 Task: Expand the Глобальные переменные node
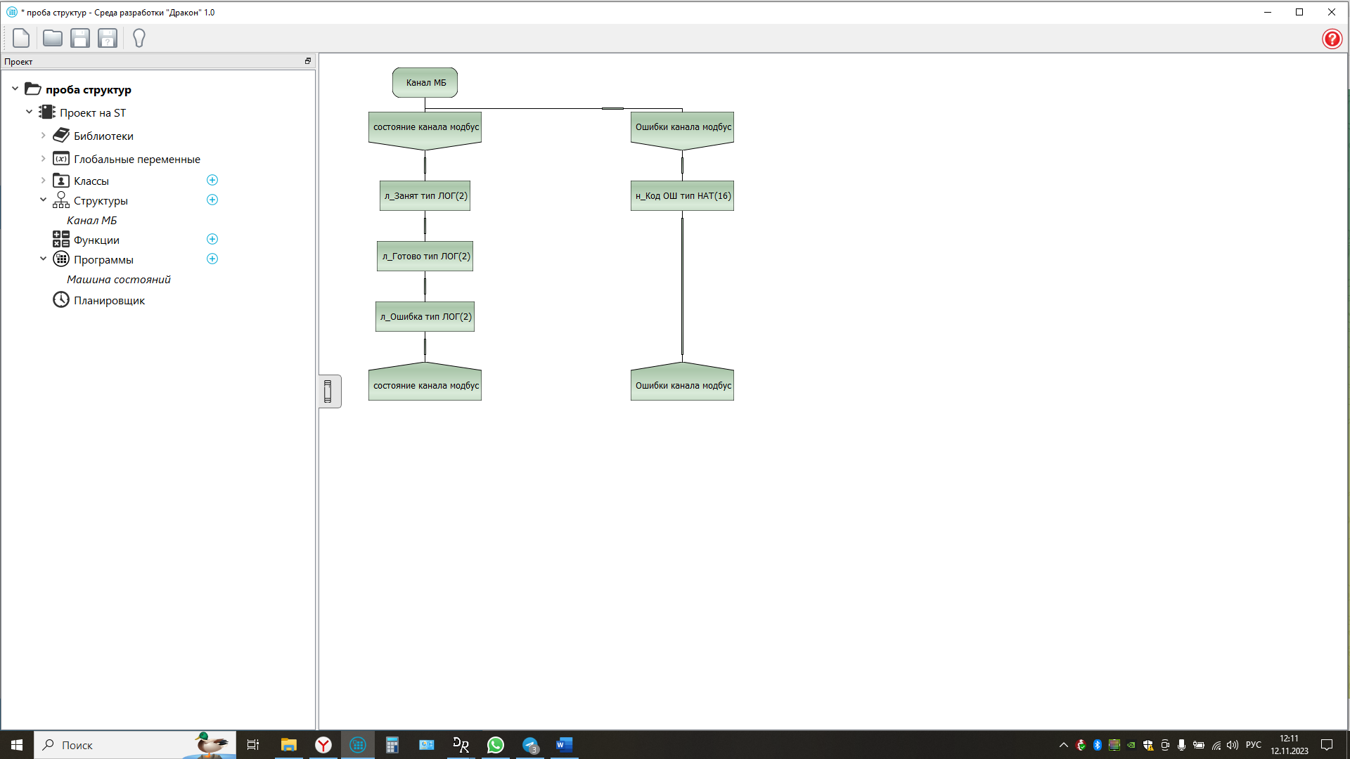click(x=43, y=159)
